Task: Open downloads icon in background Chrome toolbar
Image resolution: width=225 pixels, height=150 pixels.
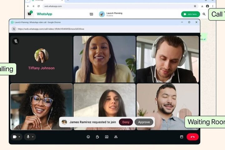Action: point(202,6)
